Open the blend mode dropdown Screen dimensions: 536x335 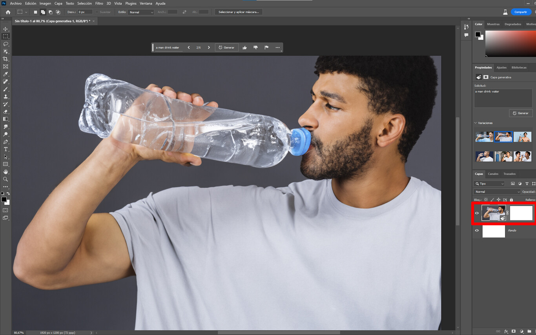(496, 191)
